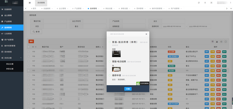233x109 pixels.
Task: Click 详情 button for row 118
Action: coord(213,56)
